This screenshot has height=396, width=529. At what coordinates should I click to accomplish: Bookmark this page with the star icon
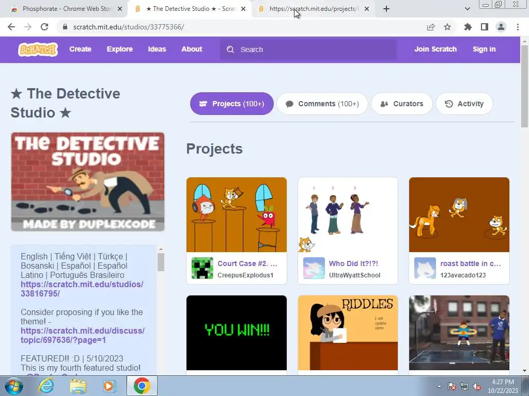(x=447, y=27)
